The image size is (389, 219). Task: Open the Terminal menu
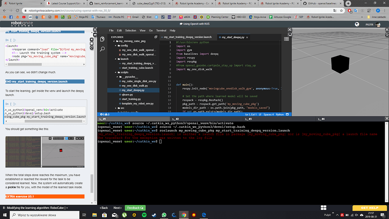point(161,30)
